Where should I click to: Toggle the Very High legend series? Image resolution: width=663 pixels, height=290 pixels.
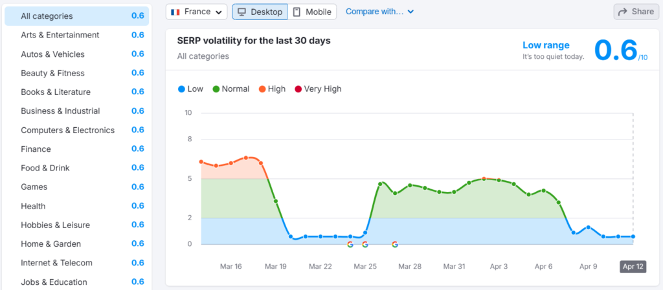(x=317, y=89)
